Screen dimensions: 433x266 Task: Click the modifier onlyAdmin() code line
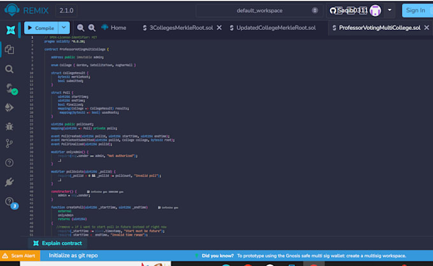[x=69, y=152]
